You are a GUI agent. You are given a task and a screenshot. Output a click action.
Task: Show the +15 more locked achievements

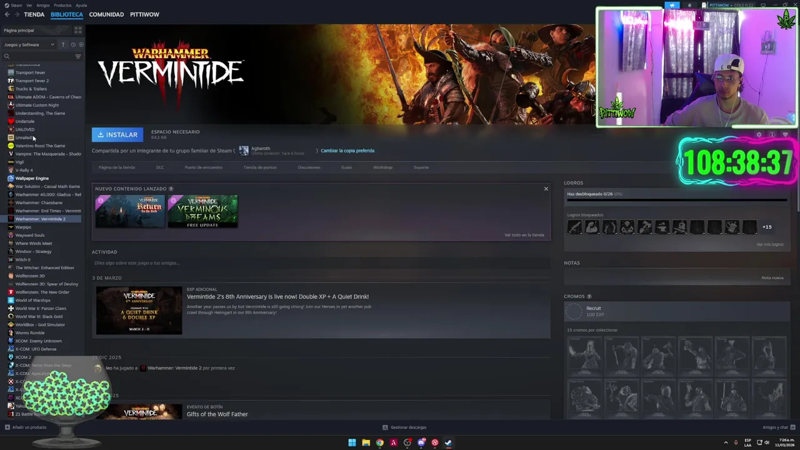(x=767, y=227)
